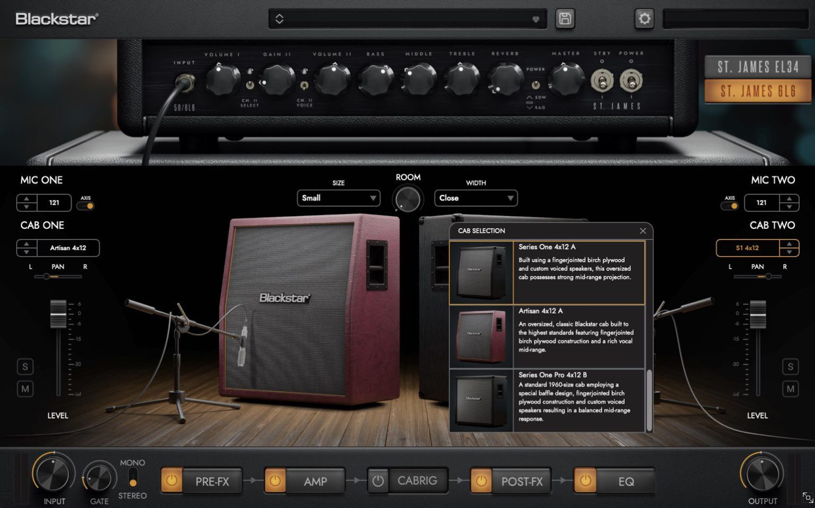Click the POST-FX block in the signal chain
This screenshot has height=508, width=815.
click(522, 481)
